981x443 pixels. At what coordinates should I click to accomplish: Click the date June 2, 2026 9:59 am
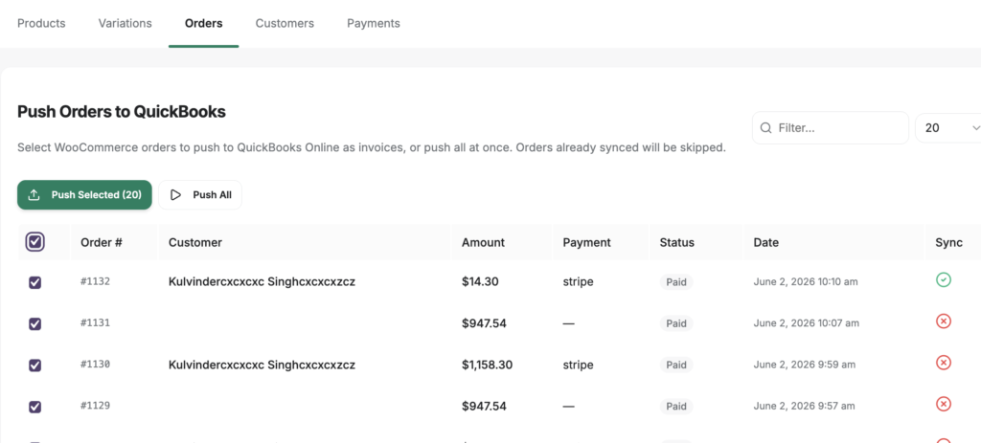[804, 365]
